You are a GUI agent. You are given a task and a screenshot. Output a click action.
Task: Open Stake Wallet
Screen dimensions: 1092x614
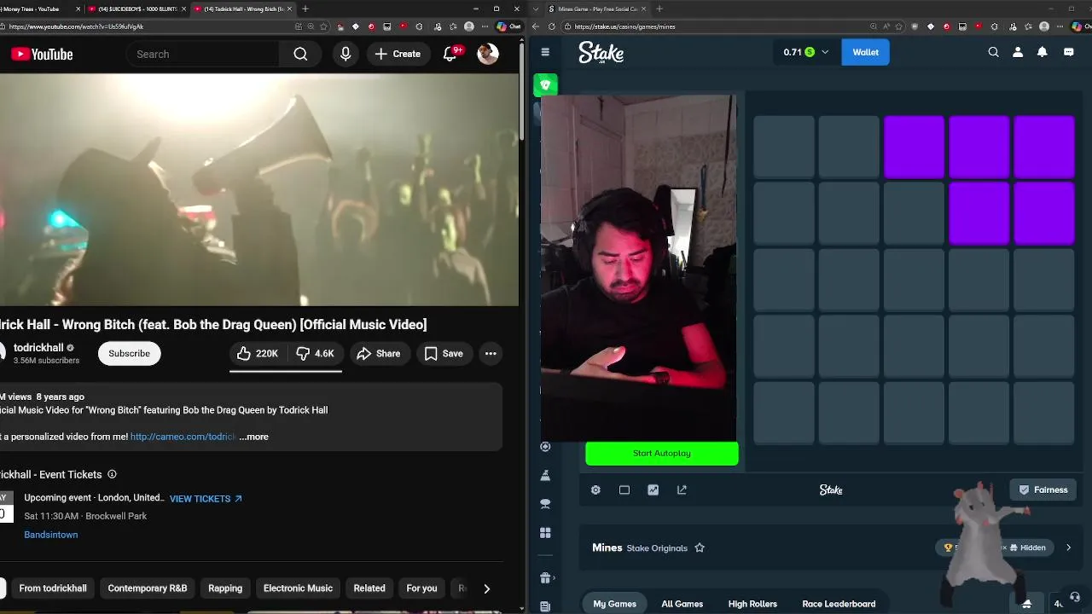tap(865, 52)
